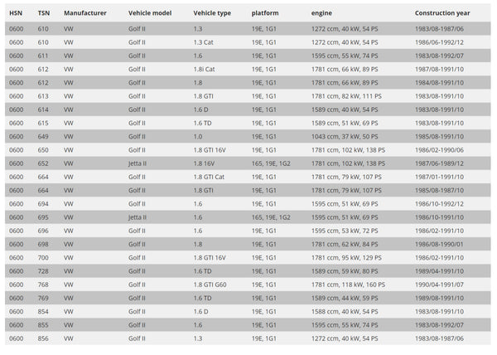
Task: Select the Manufacturer column header
Action: (84, 14)
